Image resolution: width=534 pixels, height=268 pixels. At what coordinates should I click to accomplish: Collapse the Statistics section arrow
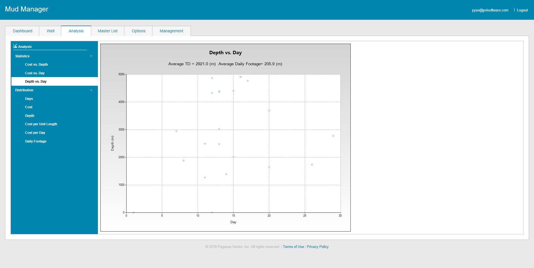tap(91, 56)
